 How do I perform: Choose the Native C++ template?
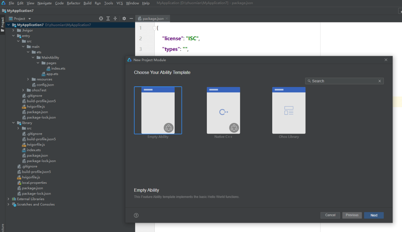[223, 110]
